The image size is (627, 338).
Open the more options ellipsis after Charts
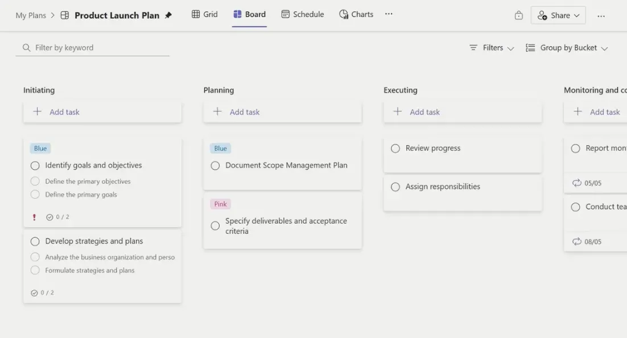pyautogui.click(x=389, y=14)
